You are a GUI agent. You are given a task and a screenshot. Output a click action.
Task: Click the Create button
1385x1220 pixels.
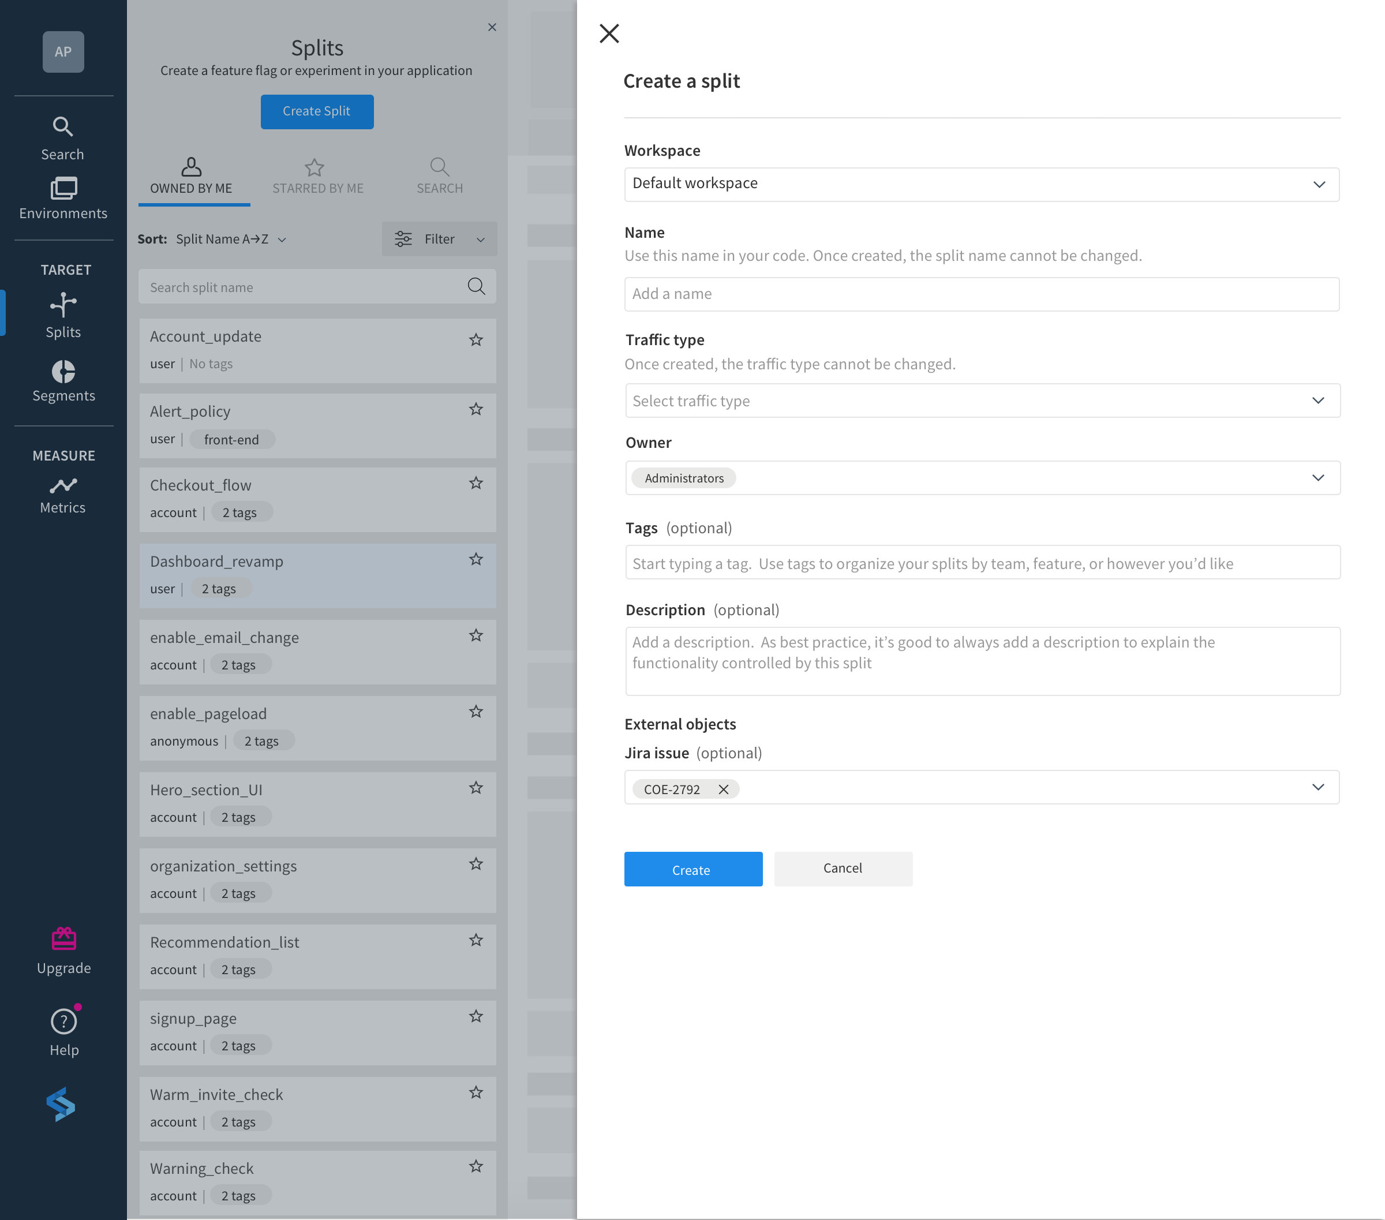tap(691, 869)
